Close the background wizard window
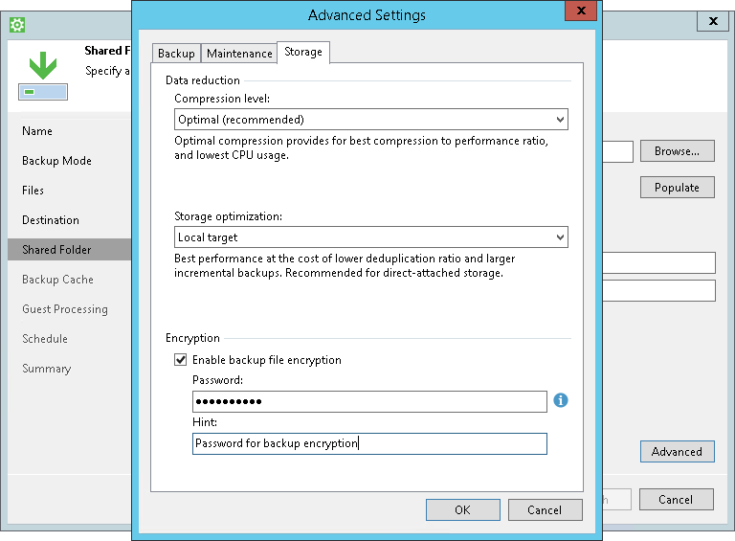Screen dimensions: 735x541 coord(712,21)
